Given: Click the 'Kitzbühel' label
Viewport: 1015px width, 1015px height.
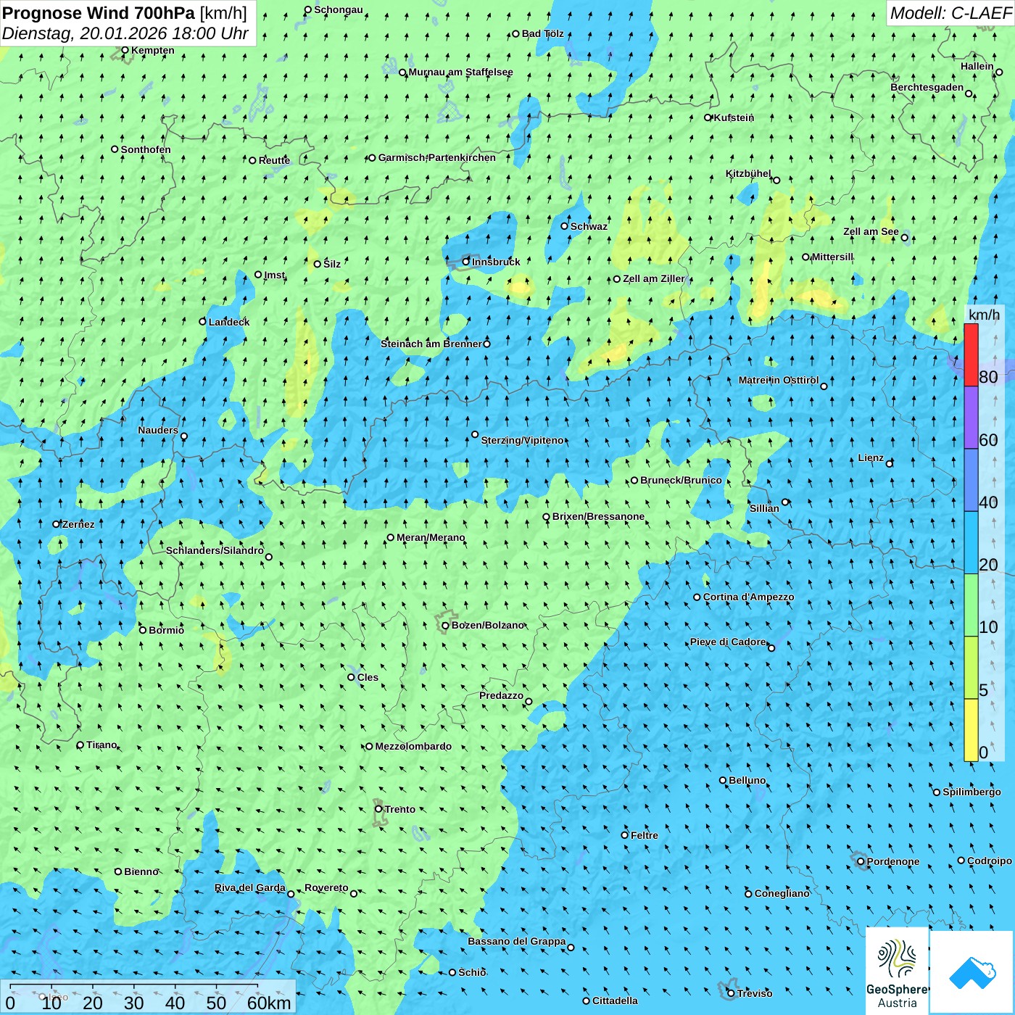Looking at the screenshot, I should [x=748, y=174].
